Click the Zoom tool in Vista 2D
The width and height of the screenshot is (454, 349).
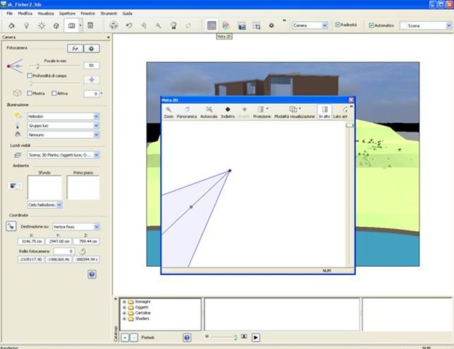[168, 111]
